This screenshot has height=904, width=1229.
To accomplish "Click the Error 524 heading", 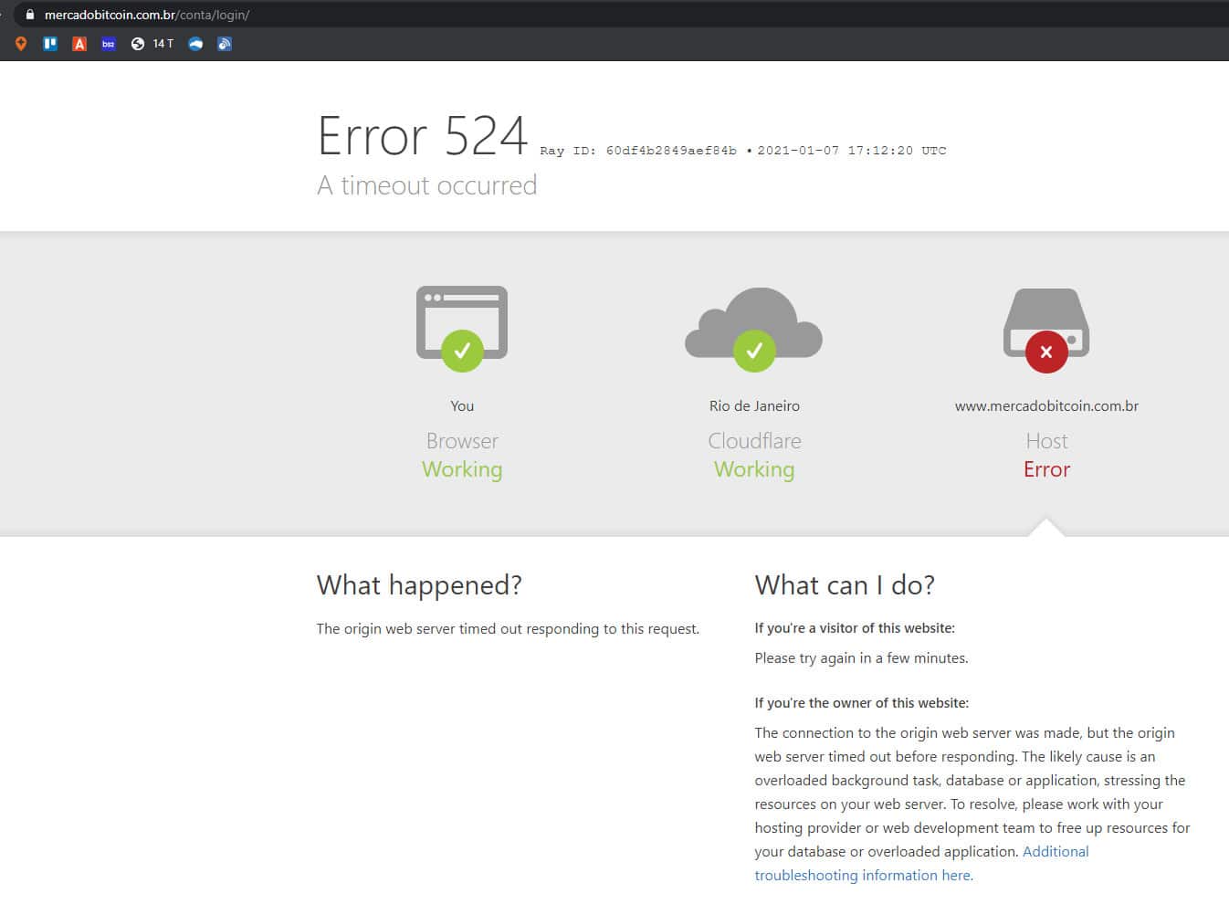I will 423,136.
